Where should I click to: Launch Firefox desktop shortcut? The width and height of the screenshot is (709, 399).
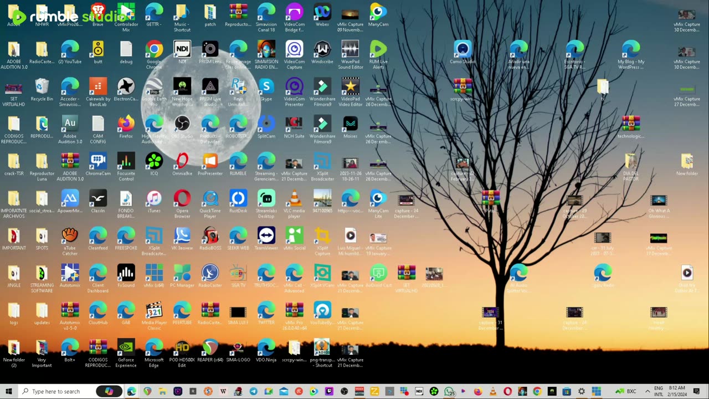pos(126,126)
